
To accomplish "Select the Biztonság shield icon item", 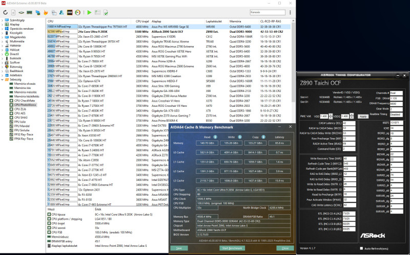I will click(6, 66).
